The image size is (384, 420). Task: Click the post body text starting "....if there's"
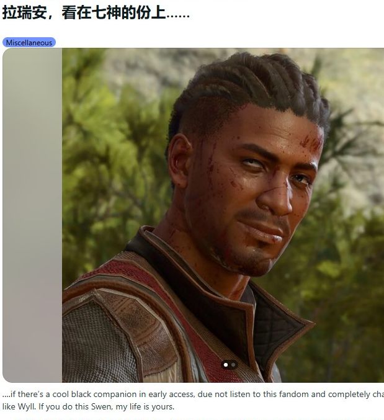click(193, 400)
